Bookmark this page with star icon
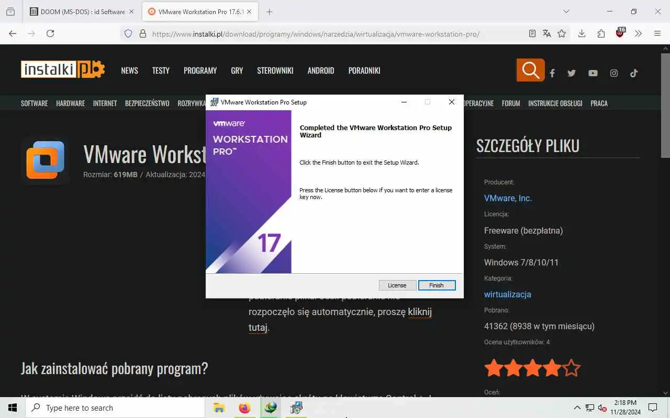Image resolution: width=670 pixels, height=418 pixels. point(562,33)
